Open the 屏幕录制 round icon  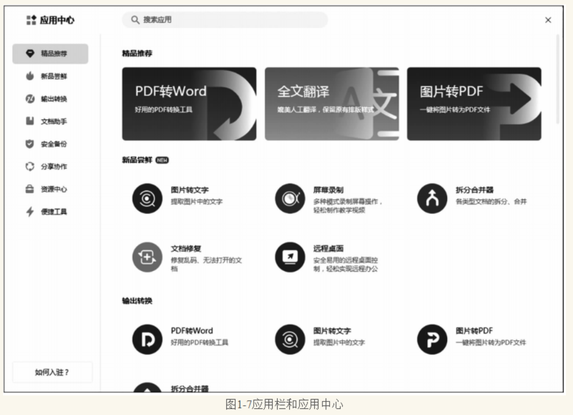point(290,199)
